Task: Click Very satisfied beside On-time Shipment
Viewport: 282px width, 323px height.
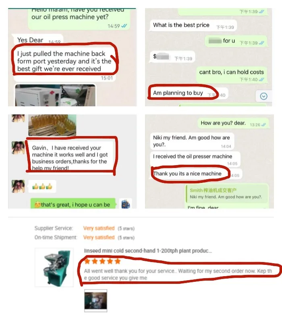Action: [x=99, y=237]
